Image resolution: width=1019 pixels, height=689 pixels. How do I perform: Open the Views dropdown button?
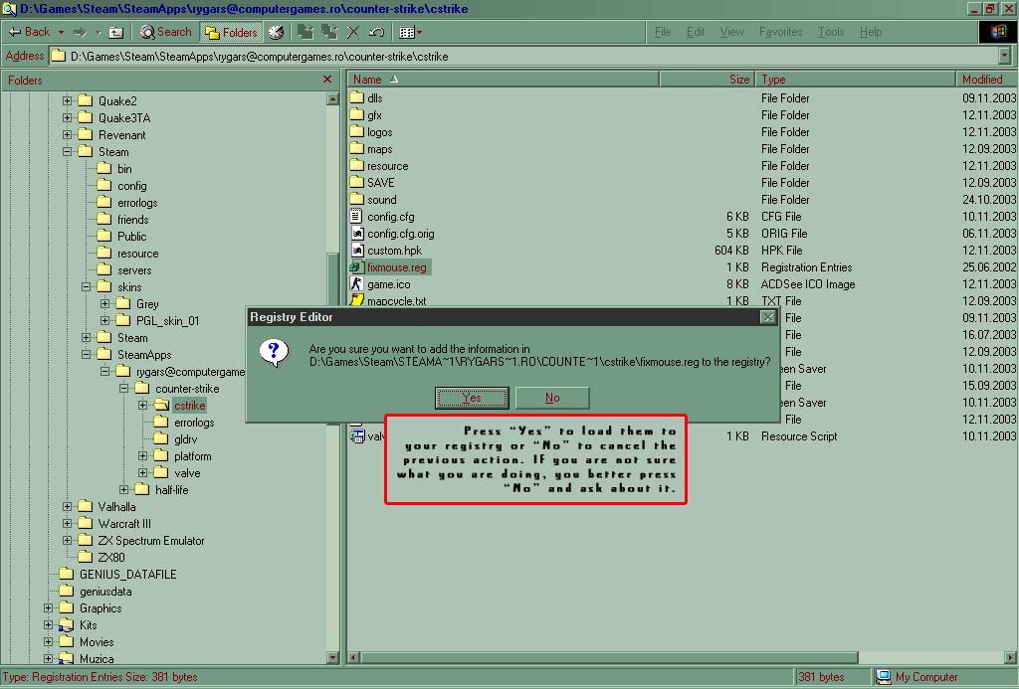[410, 32]
